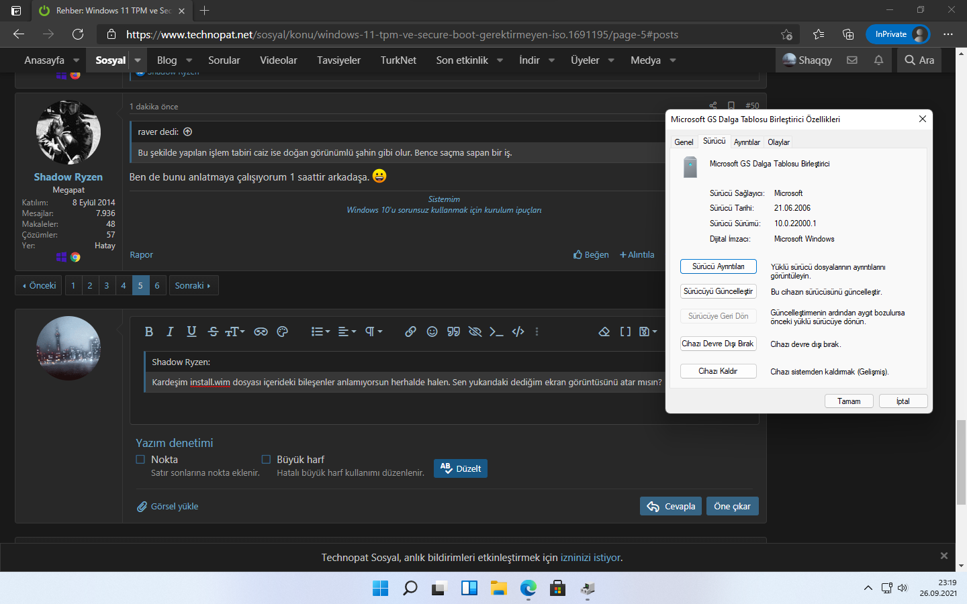The height and width of the screenshot is (604, 967).
Task: Insert inline code with the terminal prompt icon
Action: (x=496, y=332)
